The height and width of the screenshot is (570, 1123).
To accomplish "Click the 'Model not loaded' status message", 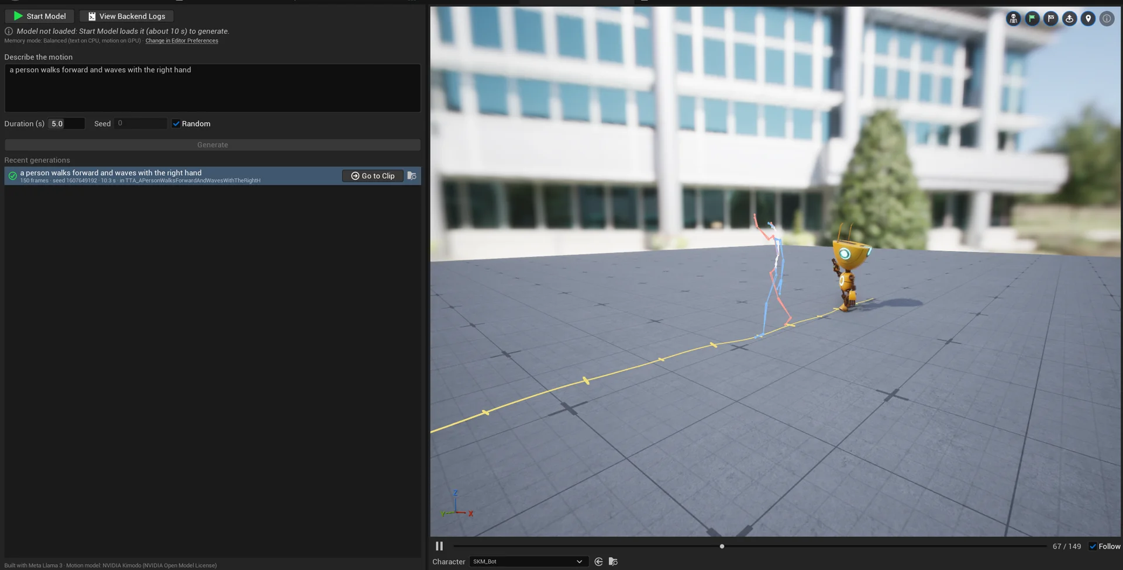I will pos(123,32).
